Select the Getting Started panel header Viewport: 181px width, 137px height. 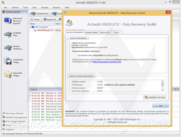click(x=15, y=12)
